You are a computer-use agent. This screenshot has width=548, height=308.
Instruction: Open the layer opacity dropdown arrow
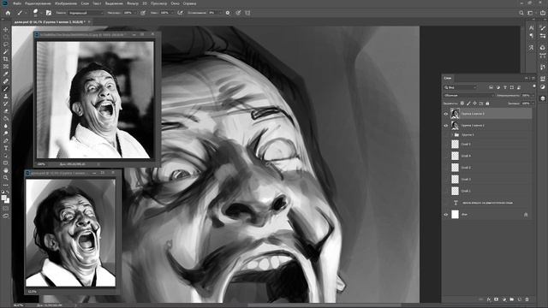533,95
